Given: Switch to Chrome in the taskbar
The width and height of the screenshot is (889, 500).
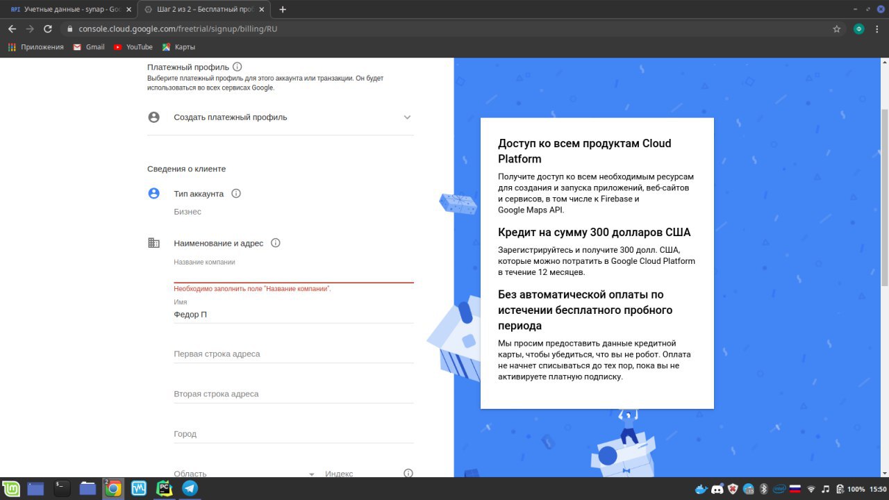Looking at the screenshot, I should pyautogui.click(x=113, y=488).
